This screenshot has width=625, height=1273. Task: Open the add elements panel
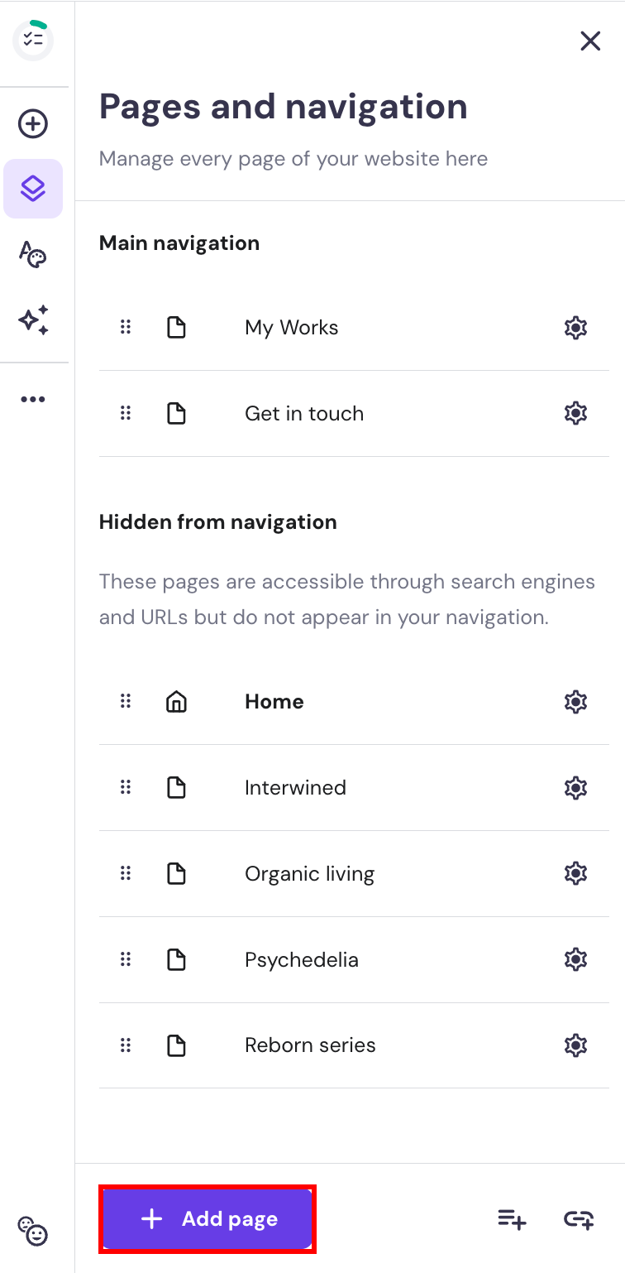click(32, 123)
